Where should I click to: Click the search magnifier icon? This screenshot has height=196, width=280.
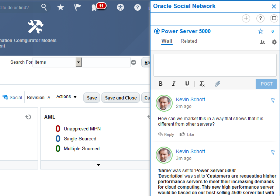click(44, 7)
